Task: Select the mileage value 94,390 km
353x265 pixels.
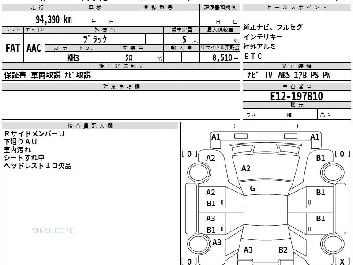Action: (x=54, y=19)
